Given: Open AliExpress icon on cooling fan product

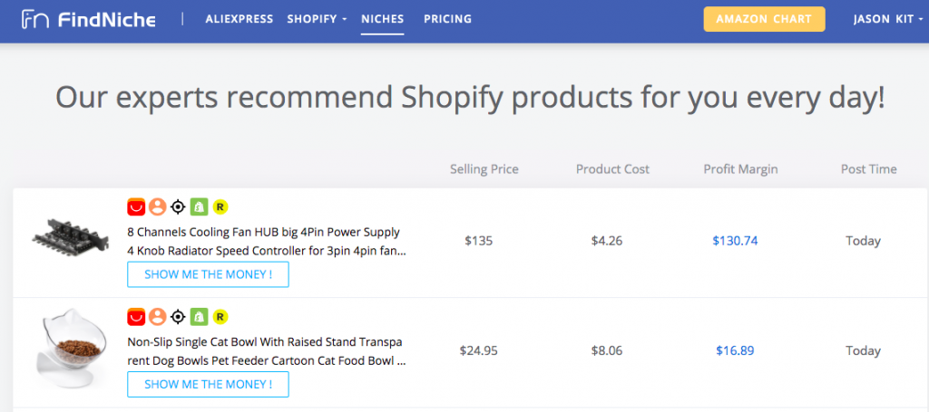Looking at the screenshot, I should [136, 206].
